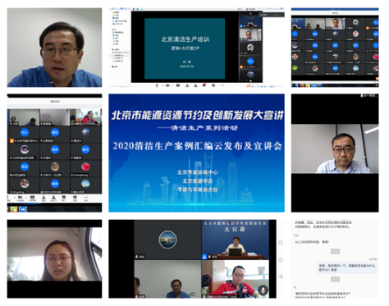Open the share screen icon in the middle-left meeting toolbar
Viewport: 389px width, 306px height.
(32, 197)
